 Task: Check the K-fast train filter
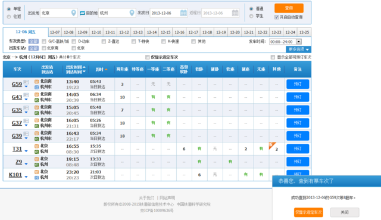point(164,41)
